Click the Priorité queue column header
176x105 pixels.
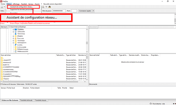tap(65, 88)
